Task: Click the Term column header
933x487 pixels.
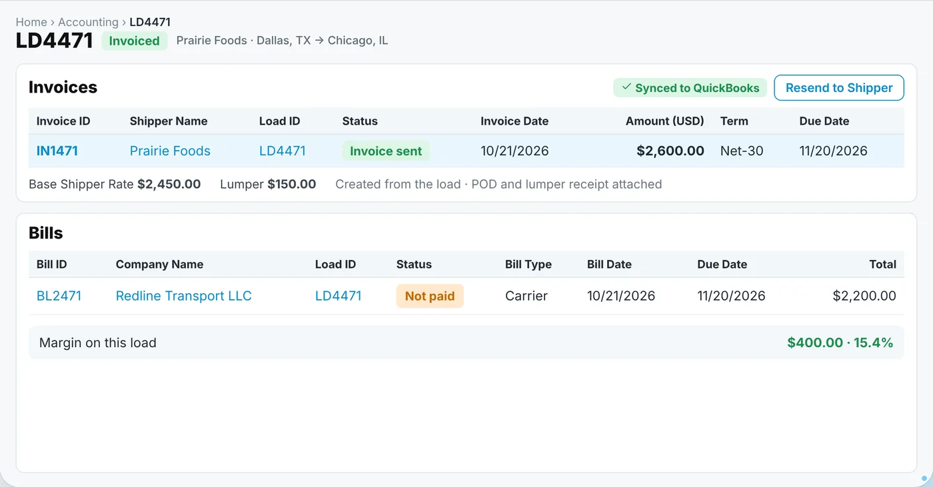Action: 734,121
